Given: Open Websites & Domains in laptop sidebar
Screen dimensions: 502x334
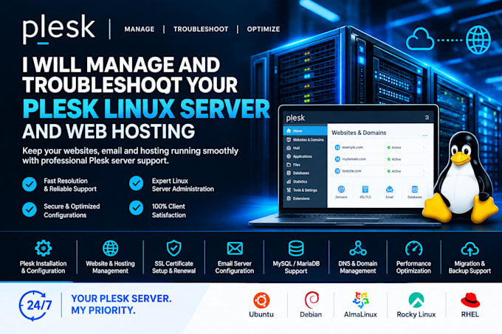Looking at the screenshot, I should click(305, 139).
